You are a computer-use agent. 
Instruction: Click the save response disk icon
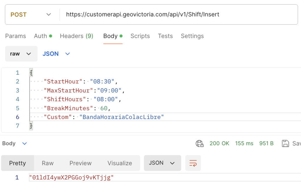pyautogui.click(x=285, y=143)
